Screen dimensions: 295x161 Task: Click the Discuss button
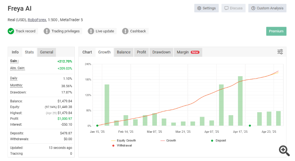coord(233,8)
